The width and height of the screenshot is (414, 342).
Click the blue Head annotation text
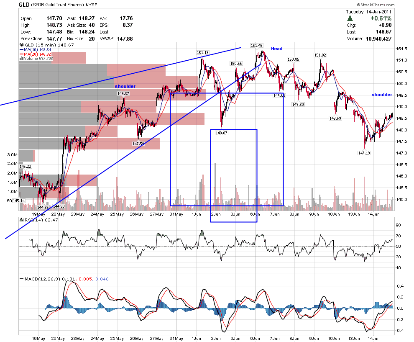[277, 49]
